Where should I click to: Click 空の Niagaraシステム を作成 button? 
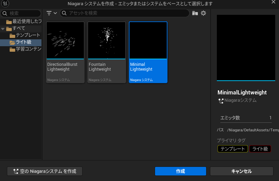[x=45, y=171]
